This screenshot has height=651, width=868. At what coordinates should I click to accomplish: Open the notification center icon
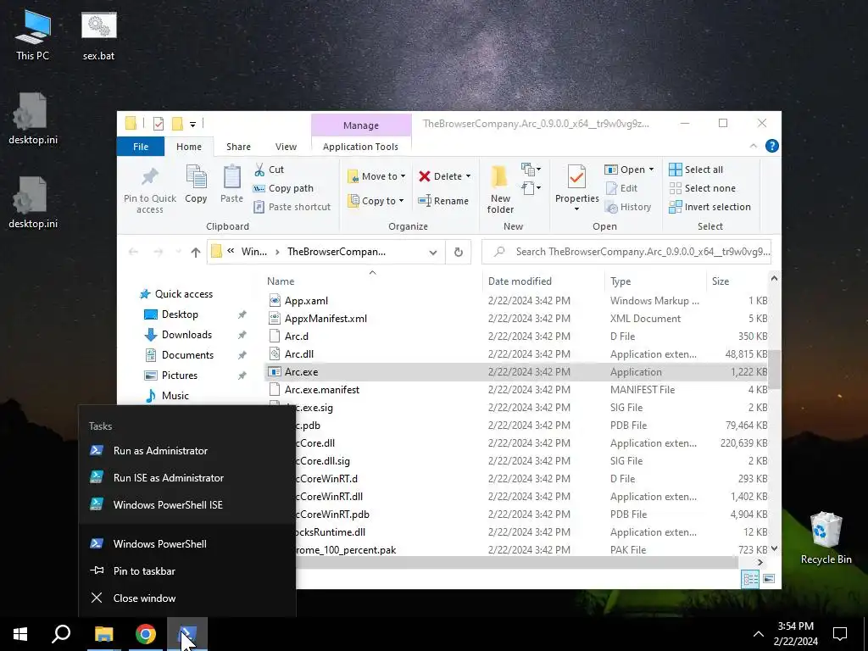tap(840, 634)
